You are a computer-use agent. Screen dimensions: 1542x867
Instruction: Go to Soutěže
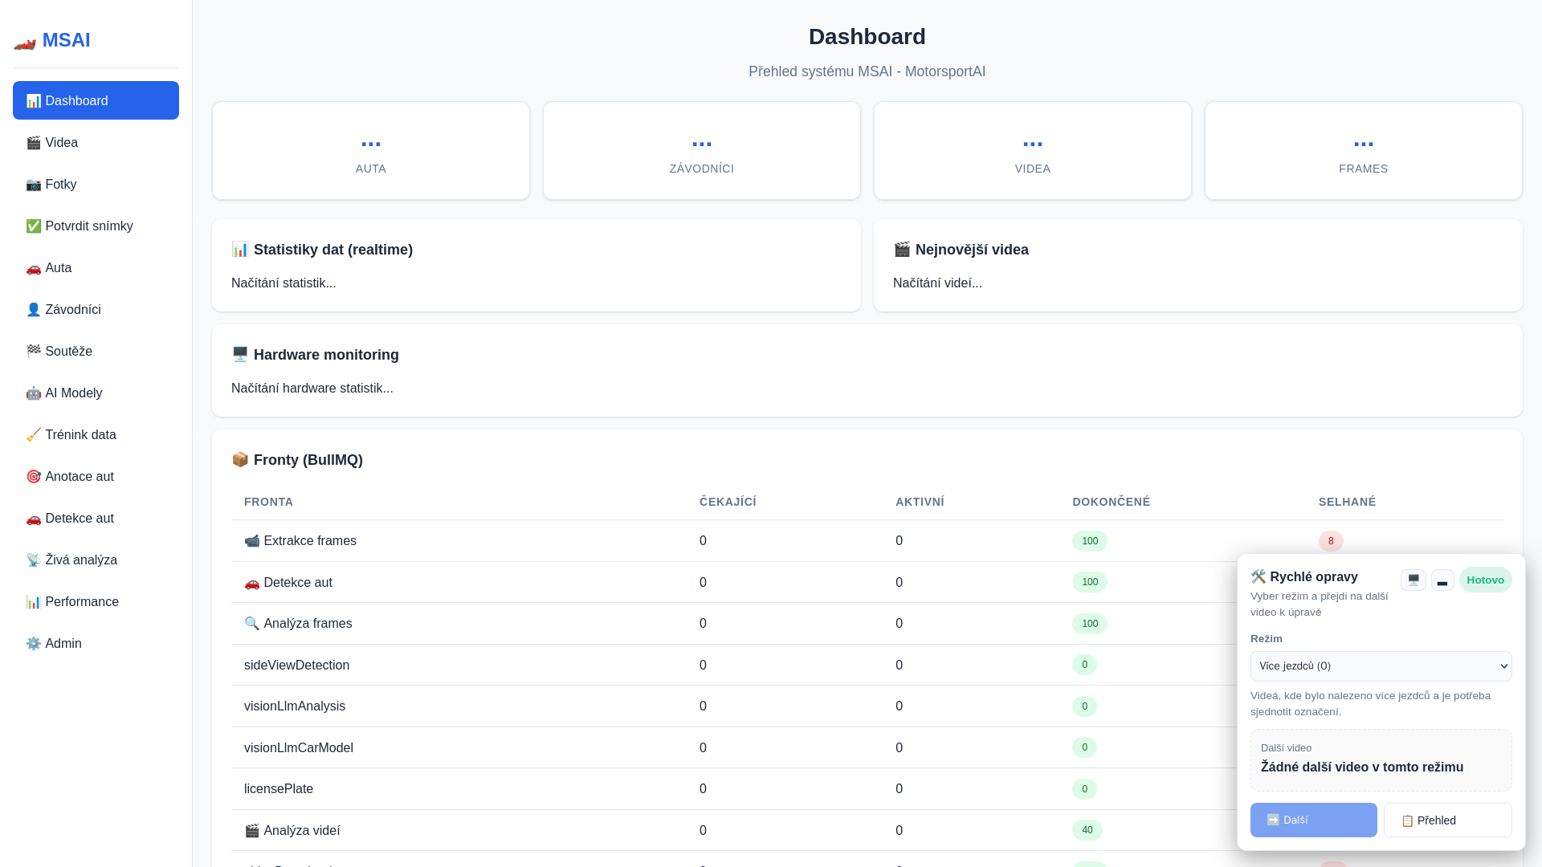pyautogui.click(x=96, y=351)
